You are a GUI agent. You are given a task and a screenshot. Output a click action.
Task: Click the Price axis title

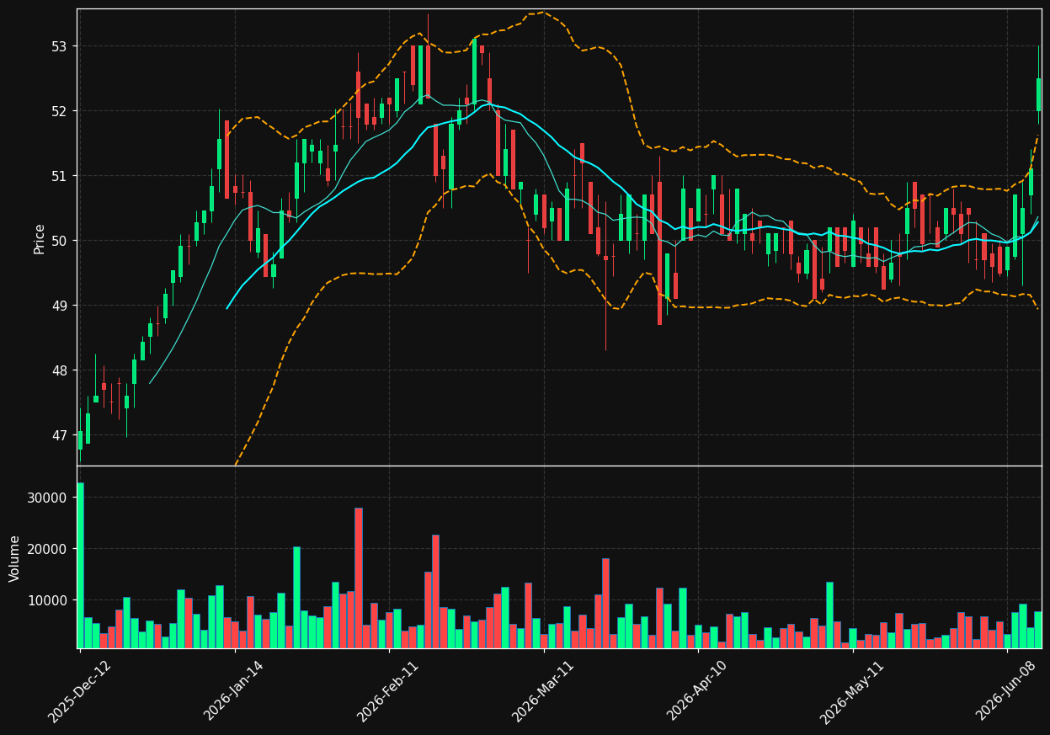pyautogui.click(x=40, y=238)
